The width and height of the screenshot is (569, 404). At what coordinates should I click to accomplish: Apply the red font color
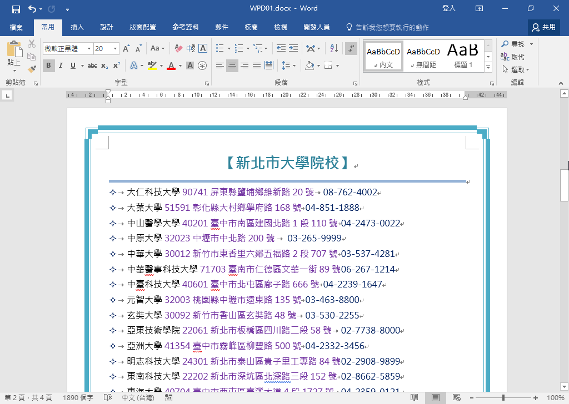(171, 65)
